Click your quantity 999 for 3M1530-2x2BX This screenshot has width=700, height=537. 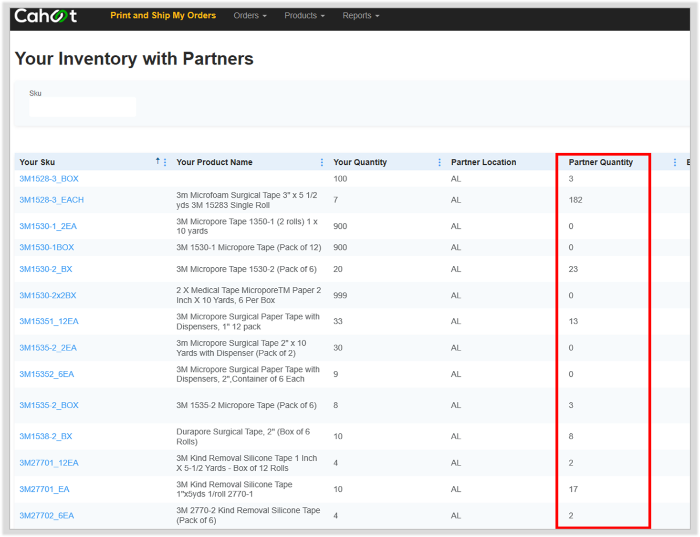pos(340,295)
